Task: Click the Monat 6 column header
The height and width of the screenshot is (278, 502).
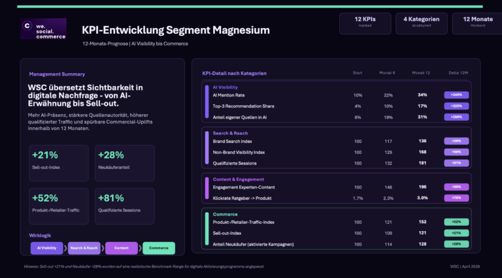Action: [x=387, y=73]
